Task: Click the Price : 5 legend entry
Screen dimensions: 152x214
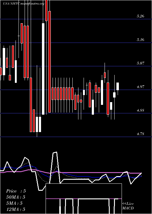Action: point(16,191)
